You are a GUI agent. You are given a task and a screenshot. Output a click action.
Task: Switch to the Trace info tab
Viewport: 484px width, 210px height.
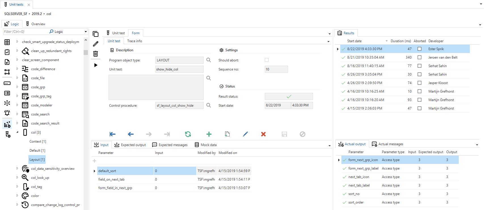click(134, 41)
